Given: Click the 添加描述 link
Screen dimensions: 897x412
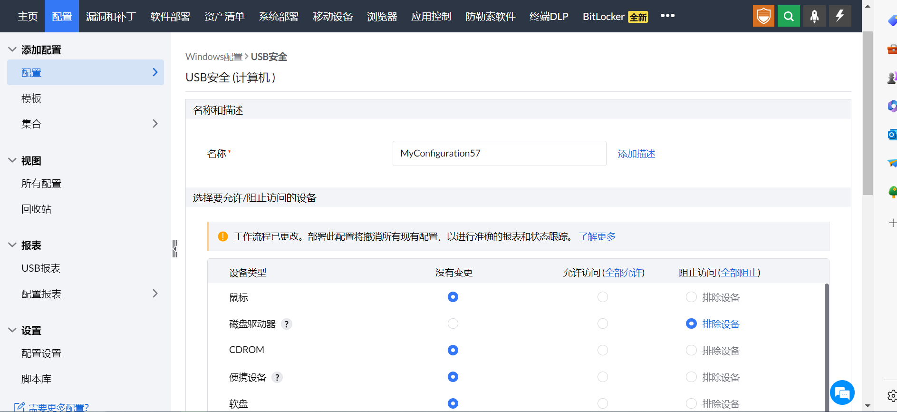Looking at the screenshot, I should [x=637, y=154].
